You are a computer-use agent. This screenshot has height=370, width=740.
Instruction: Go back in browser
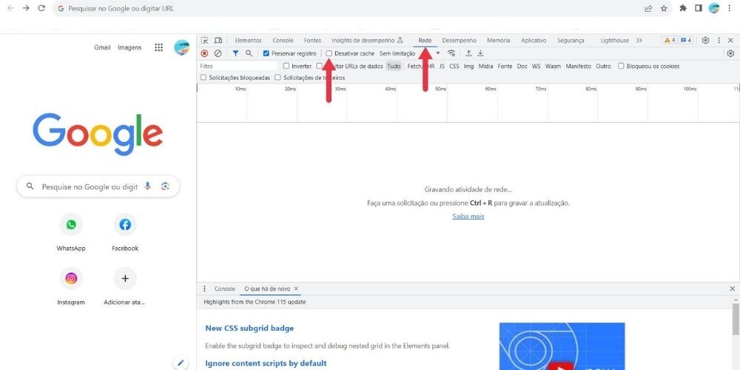tap(11, 8)
